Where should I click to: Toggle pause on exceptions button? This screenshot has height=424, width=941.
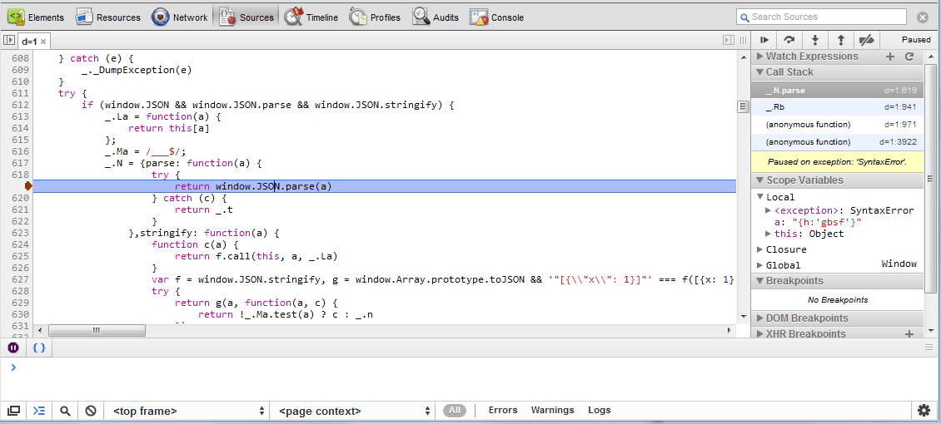pyautogui.click(x=13, y=348)
